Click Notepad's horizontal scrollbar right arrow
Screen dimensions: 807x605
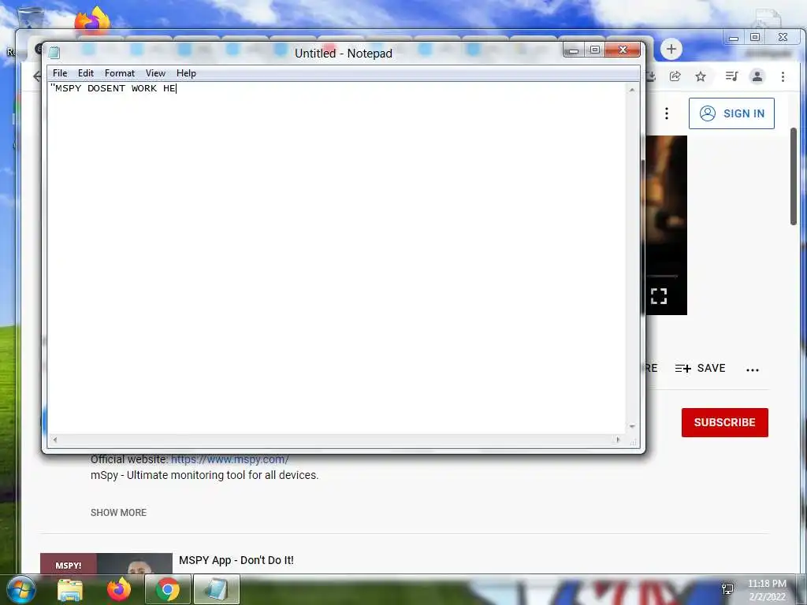[618, 440]
